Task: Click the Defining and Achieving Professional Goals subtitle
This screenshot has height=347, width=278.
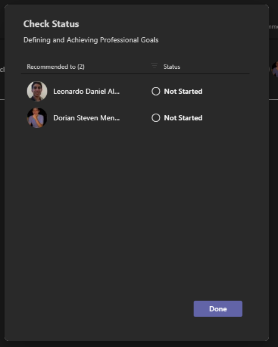Action: click(91, 40)
